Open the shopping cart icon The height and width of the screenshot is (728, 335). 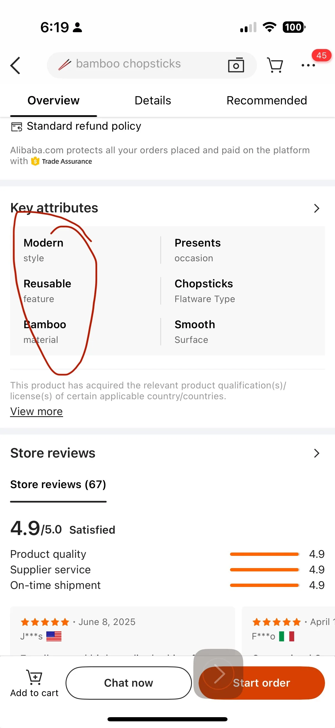tap(275, 65)
